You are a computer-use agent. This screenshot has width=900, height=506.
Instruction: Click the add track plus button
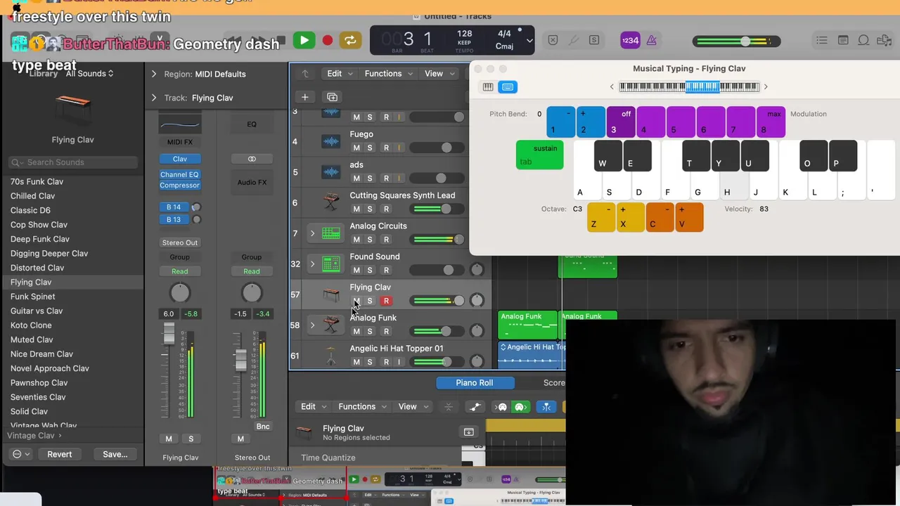coord(304,97)
